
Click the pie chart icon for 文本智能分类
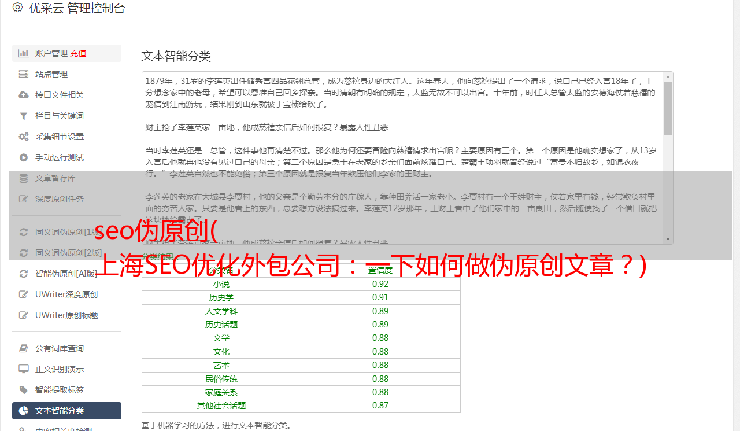(x=24, y=411)
